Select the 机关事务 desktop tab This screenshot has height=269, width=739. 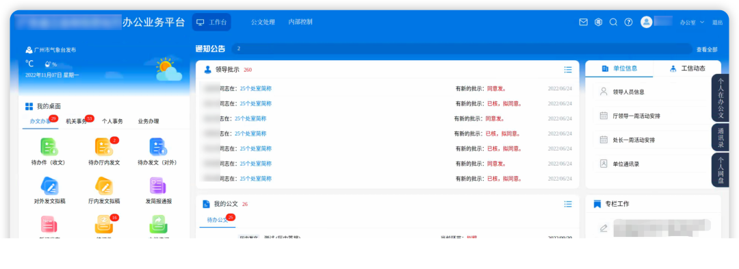tap(77, 121)
